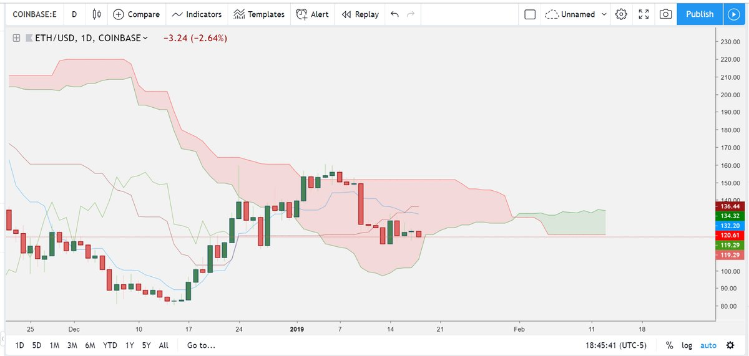The height and width of the screenshot is (356, 749).
Task: Open chart settings gear
Action: tap(620, 14)
